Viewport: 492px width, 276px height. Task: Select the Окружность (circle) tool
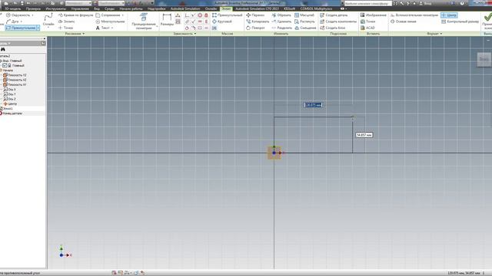click(18, 15)
